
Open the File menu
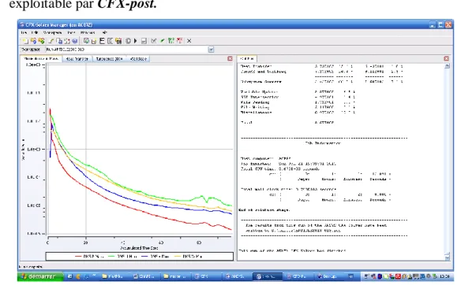click(24, 32)
